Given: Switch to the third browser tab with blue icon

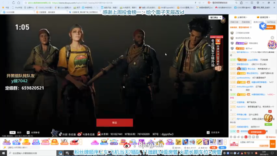Looking at the screenshot, I should [84, 12].
